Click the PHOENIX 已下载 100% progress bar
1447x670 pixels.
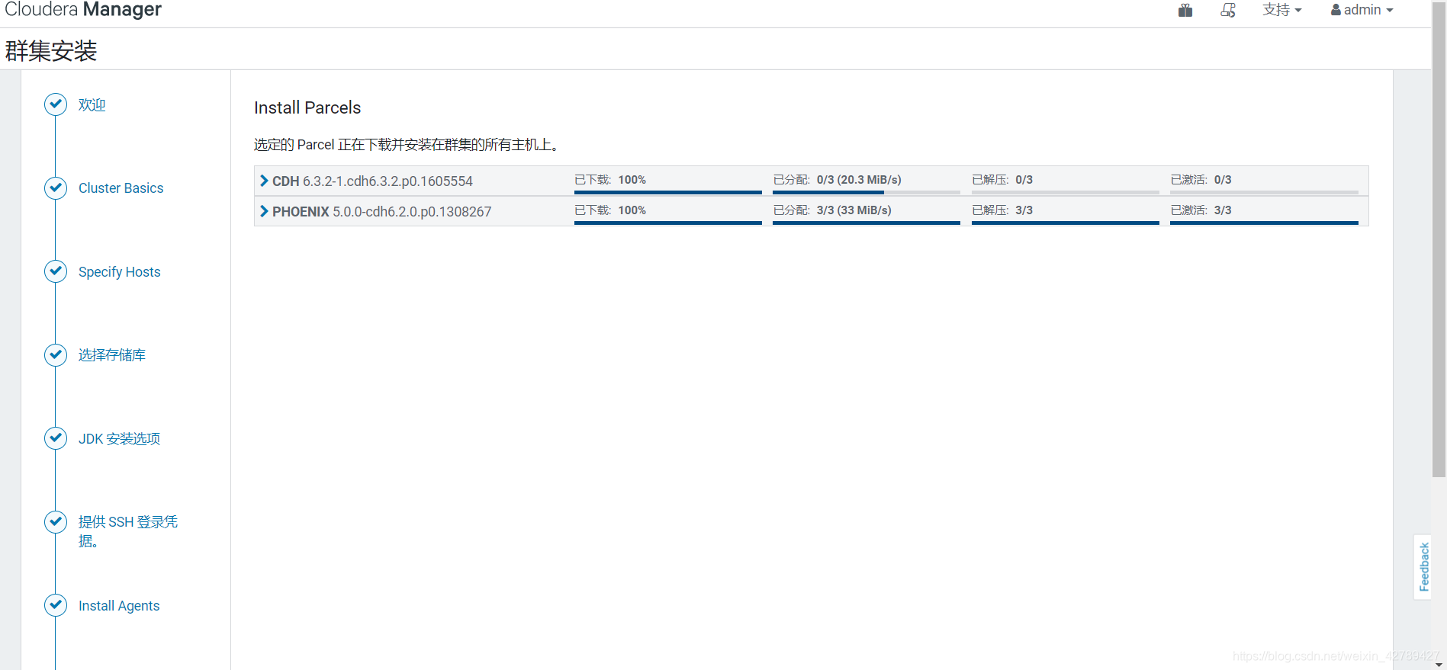pos(667,223)
